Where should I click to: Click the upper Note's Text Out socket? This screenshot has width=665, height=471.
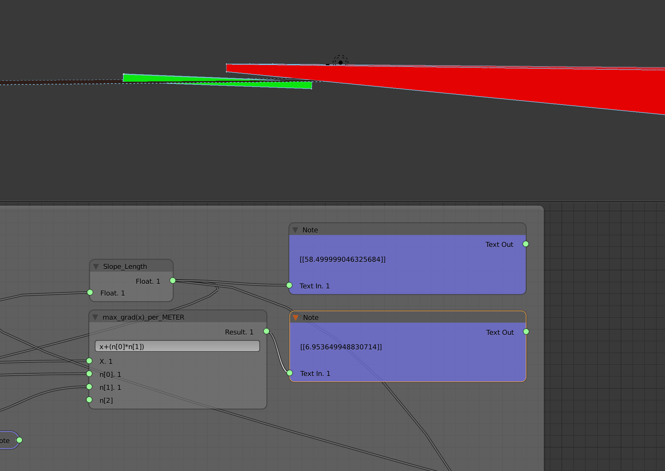coord(526,244)
